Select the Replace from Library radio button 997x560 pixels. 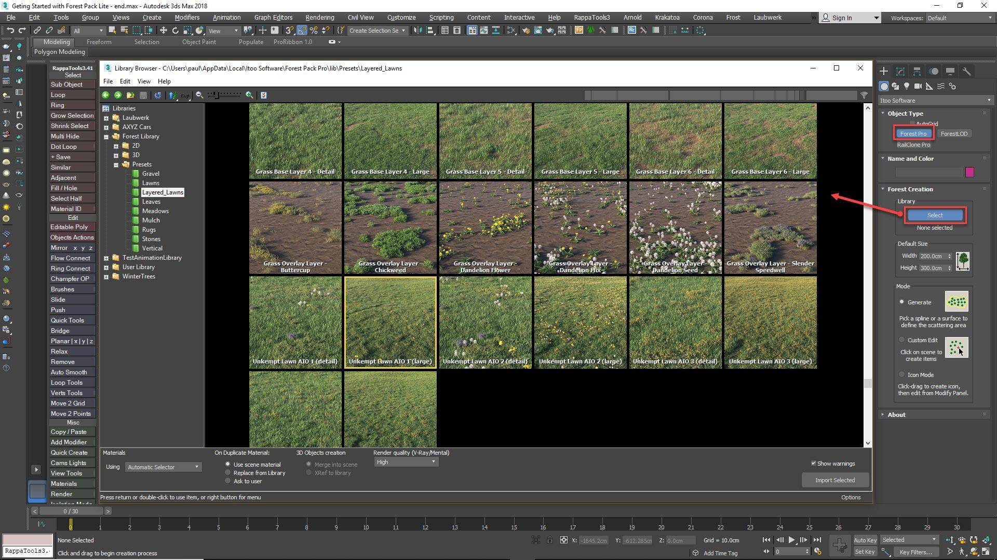[228, 472]
